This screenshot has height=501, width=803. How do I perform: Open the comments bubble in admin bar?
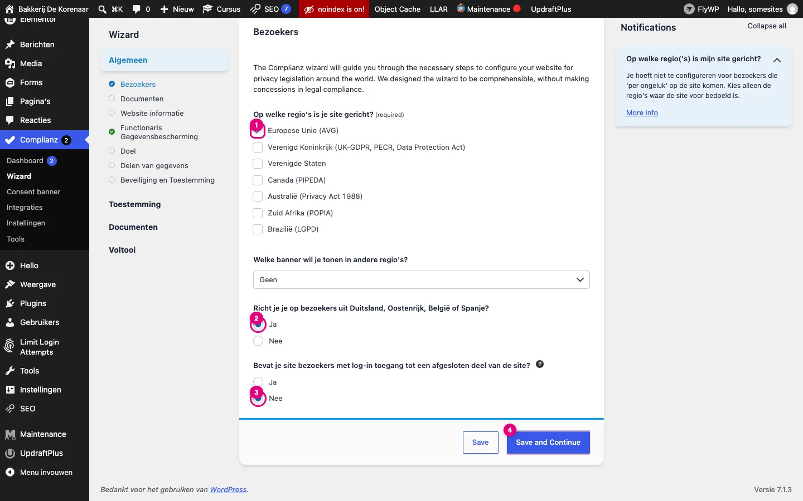[137, 9]
